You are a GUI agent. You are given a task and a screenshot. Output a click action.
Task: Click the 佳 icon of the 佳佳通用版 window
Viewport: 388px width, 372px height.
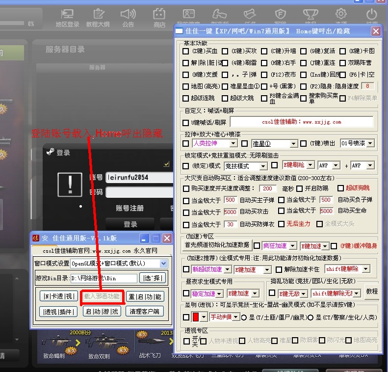click(x=36, y=238)
